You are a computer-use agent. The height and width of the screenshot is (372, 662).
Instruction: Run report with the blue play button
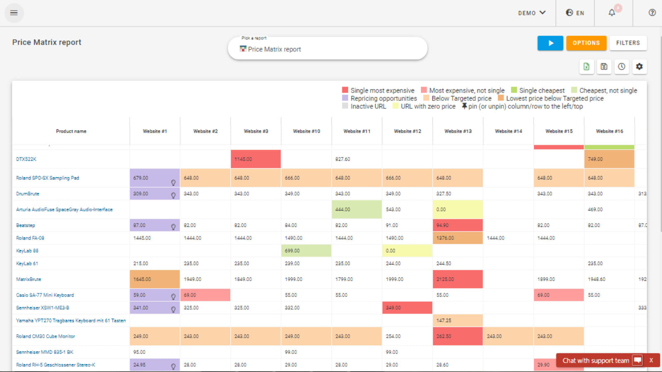(550, 43)
